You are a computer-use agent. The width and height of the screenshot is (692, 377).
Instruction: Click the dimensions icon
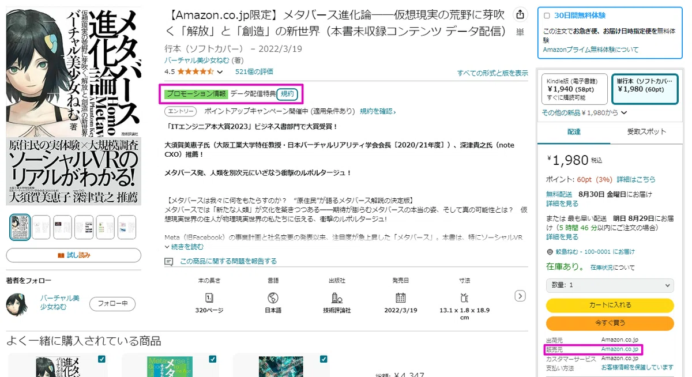[464, 297]
